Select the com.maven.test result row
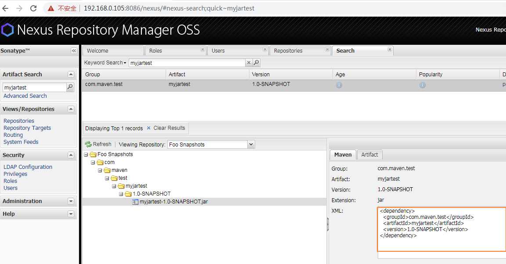The height and width of the screenshot is (264, 506). (294, 86)
